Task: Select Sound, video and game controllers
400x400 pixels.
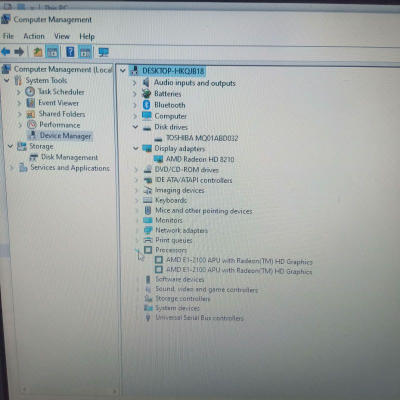Action: pyautogui.click(x=206, y=289)
